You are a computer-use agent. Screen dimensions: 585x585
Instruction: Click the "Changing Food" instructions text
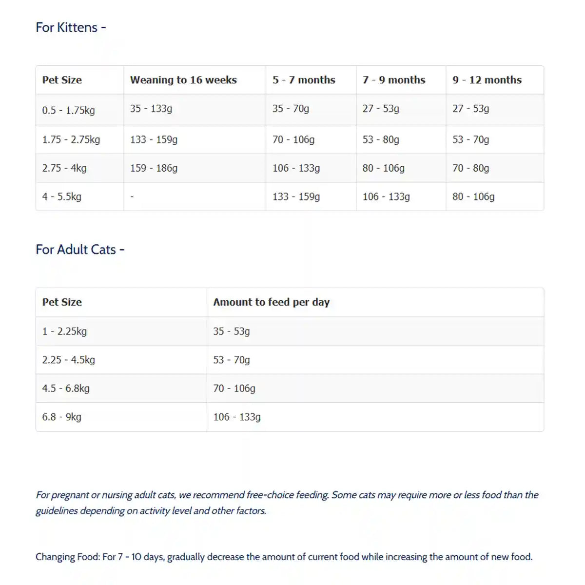[x=284, y=557]
